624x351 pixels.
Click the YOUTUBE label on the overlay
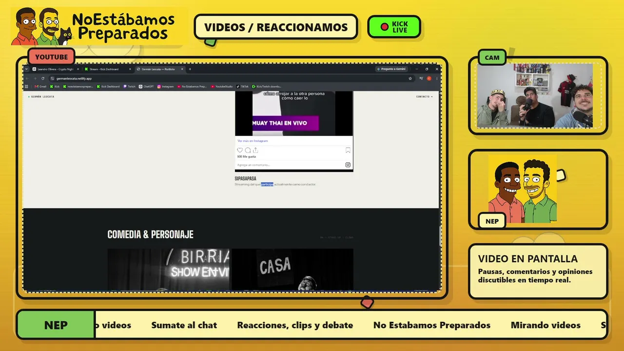pyautogui.click(x=51, y=57)
